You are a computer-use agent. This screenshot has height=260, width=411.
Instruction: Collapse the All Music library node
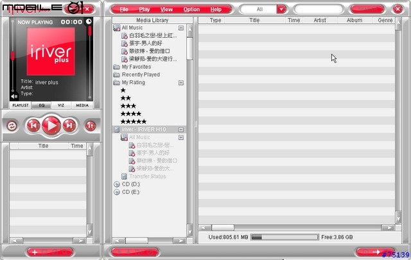(181, 28)
